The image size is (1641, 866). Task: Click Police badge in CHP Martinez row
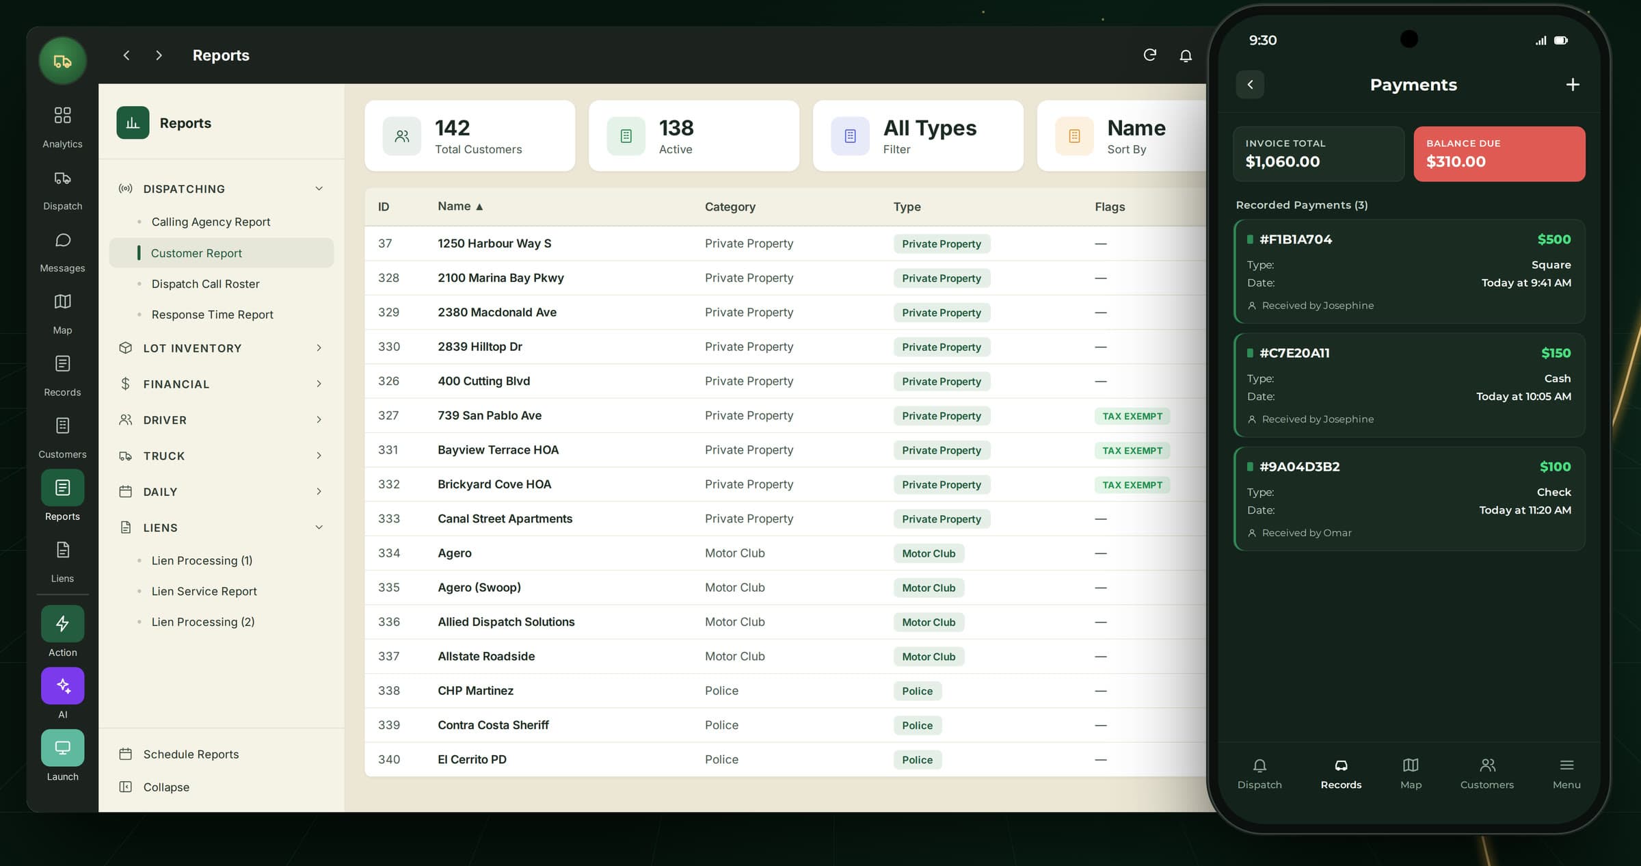(917, 691)
